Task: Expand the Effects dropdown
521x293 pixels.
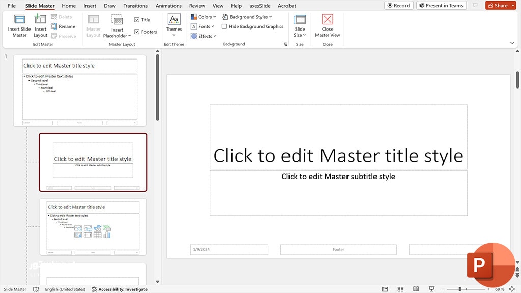Action: pyautogui.click(x=204, y=36)
